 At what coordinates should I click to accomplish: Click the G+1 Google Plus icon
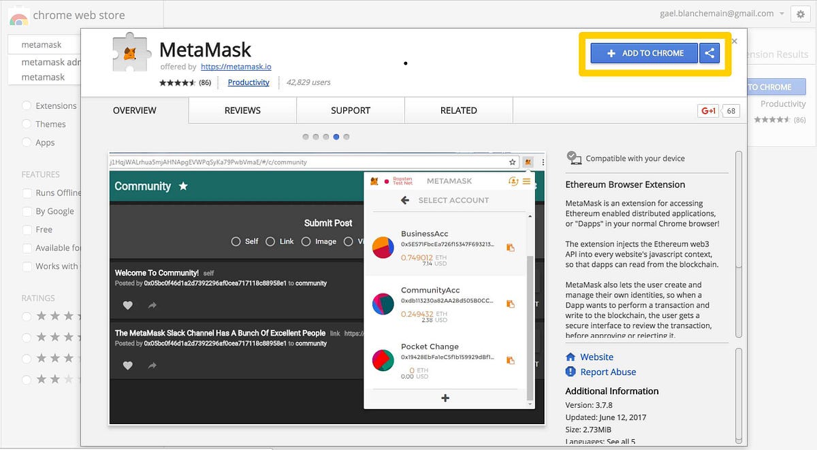tap(707, 110)
